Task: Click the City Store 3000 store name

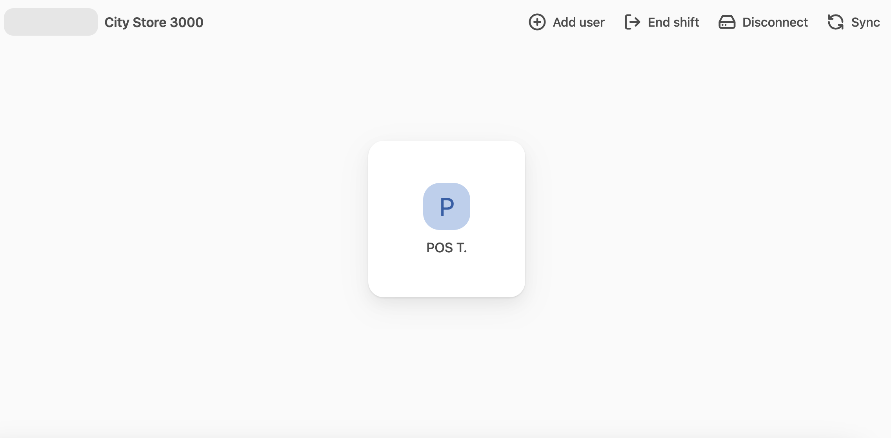Action: point(154,22)
